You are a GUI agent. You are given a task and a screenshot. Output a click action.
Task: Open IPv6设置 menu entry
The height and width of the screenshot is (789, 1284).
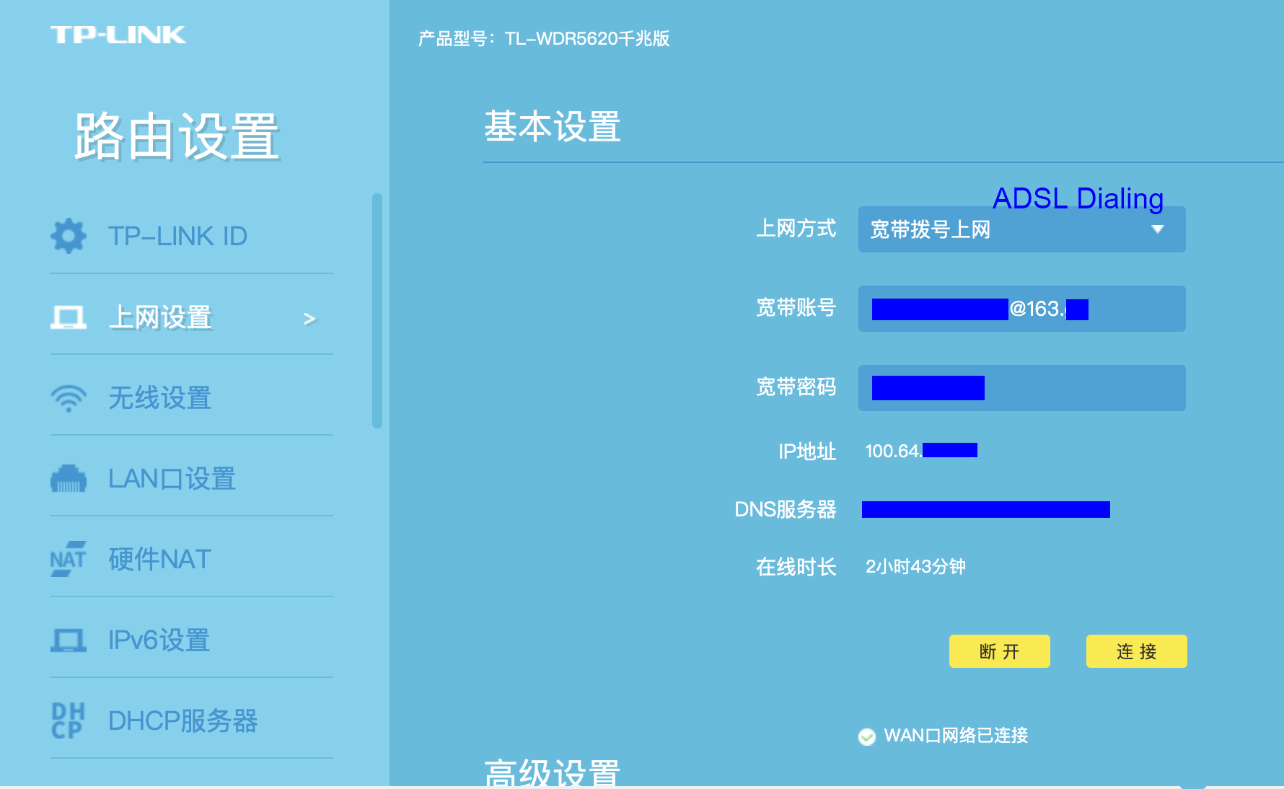[192, 640]
